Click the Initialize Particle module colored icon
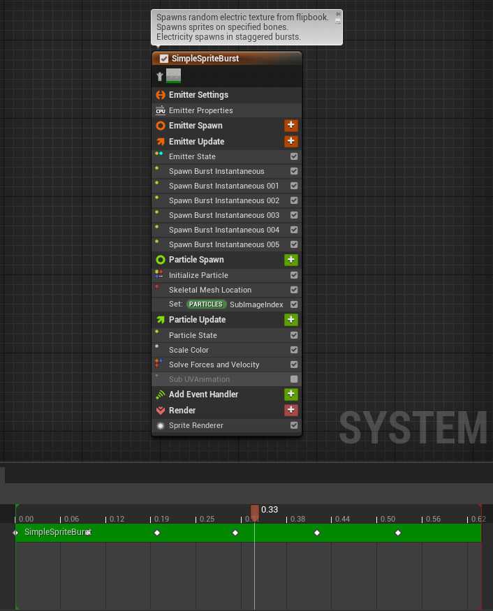The width and height of the screenshot is (493, 611). pos(159,274)
